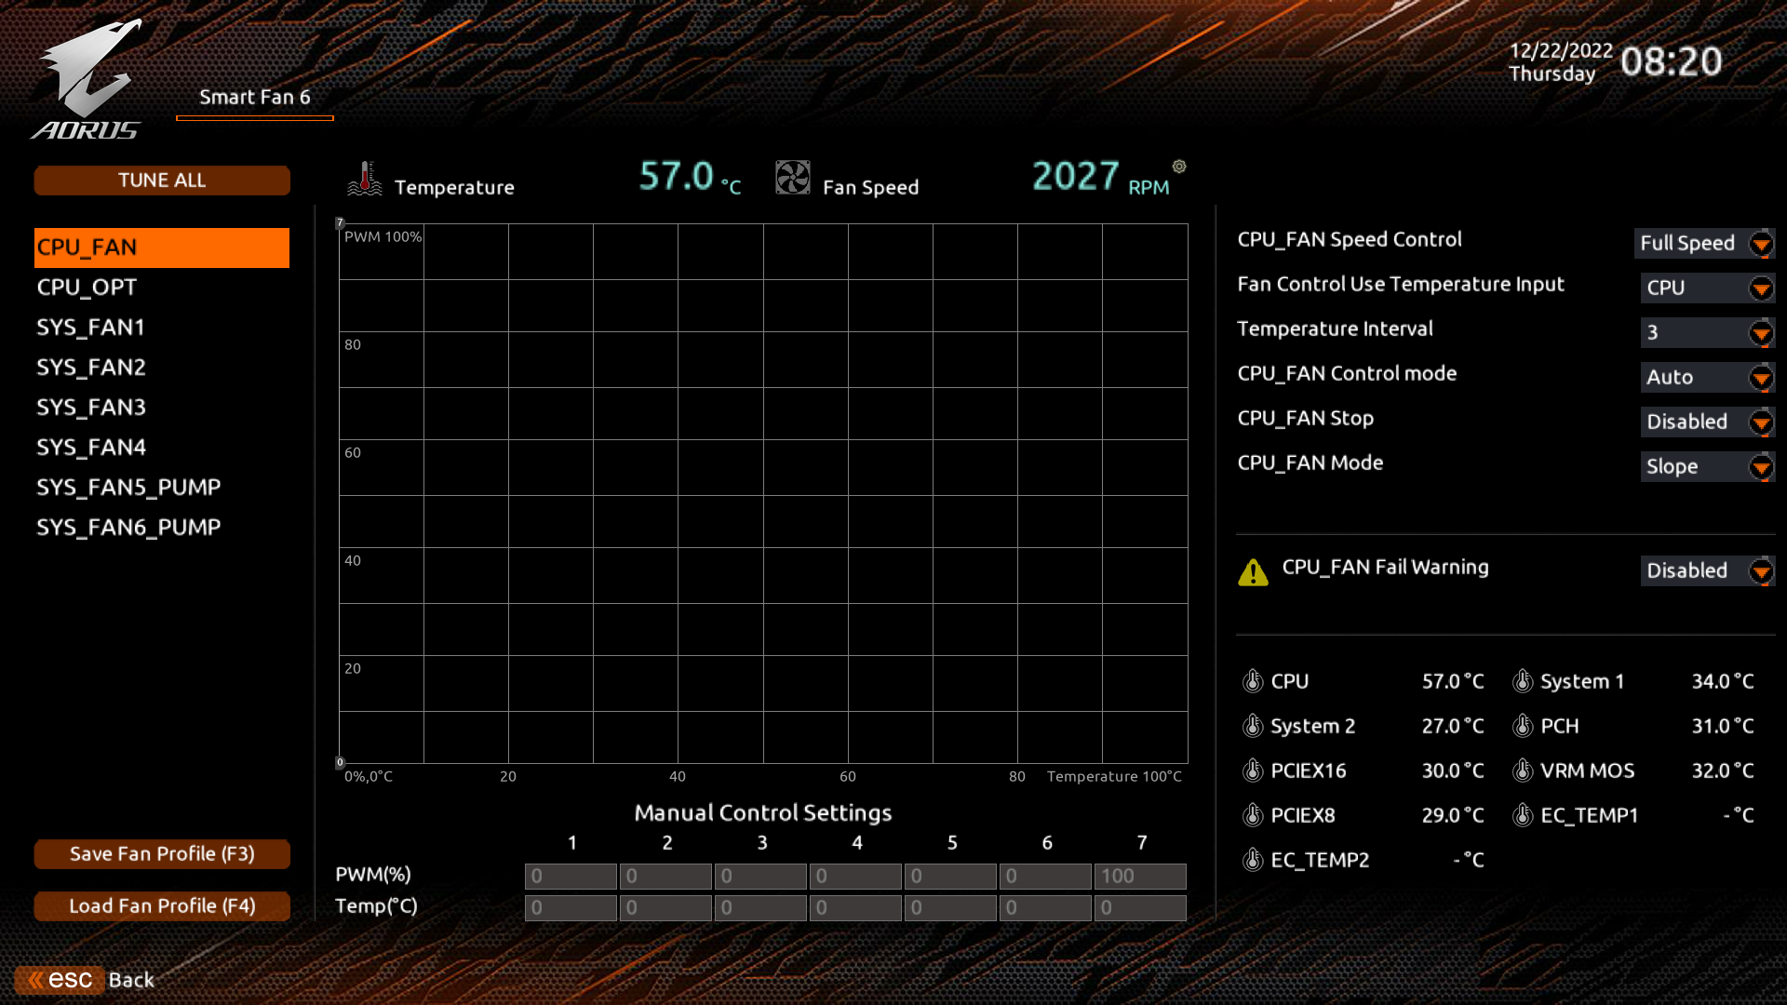The image size is (1787, 1005).
Task: Open Temperature Interval dropdown
Action: tap(1708, 333)
